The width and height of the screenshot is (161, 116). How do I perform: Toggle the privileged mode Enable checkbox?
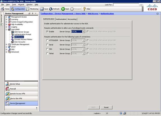tap(47, 31)
